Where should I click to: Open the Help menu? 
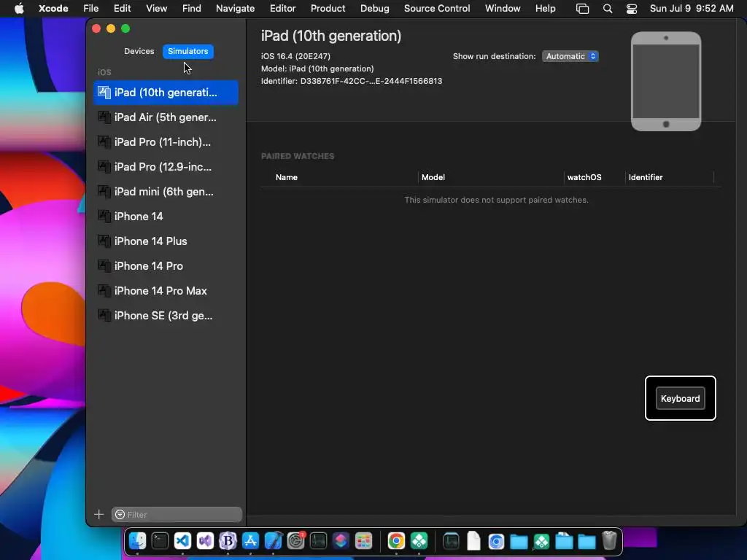click(x=545, y=9)
